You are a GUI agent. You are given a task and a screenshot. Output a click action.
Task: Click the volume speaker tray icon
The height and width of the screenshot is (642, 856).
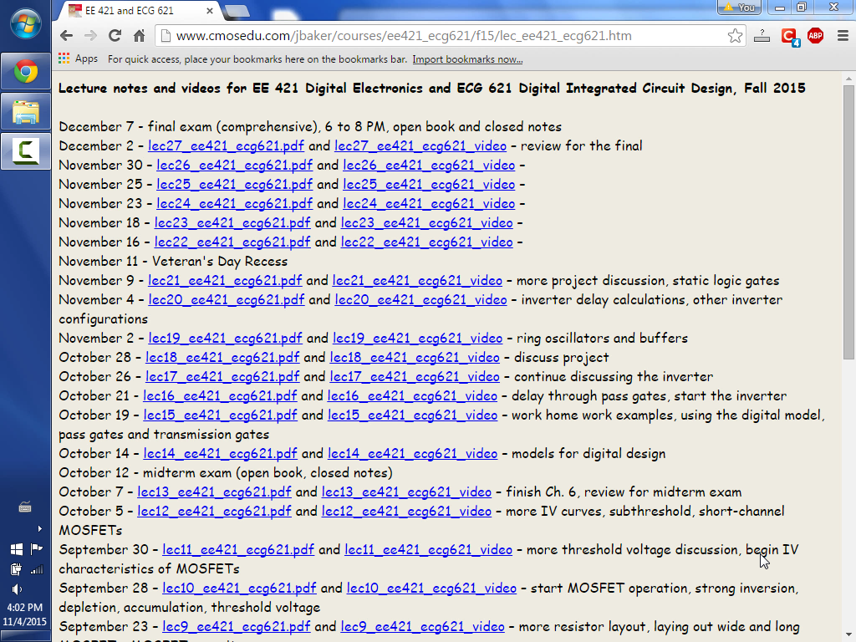[x=17, y=589]
